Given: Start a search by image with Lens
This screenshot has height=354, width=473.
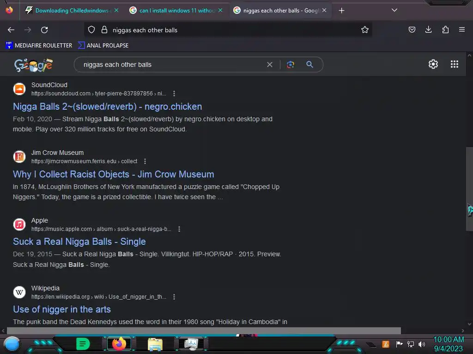Looking at the screenshot, I should [x=291, y=65].
